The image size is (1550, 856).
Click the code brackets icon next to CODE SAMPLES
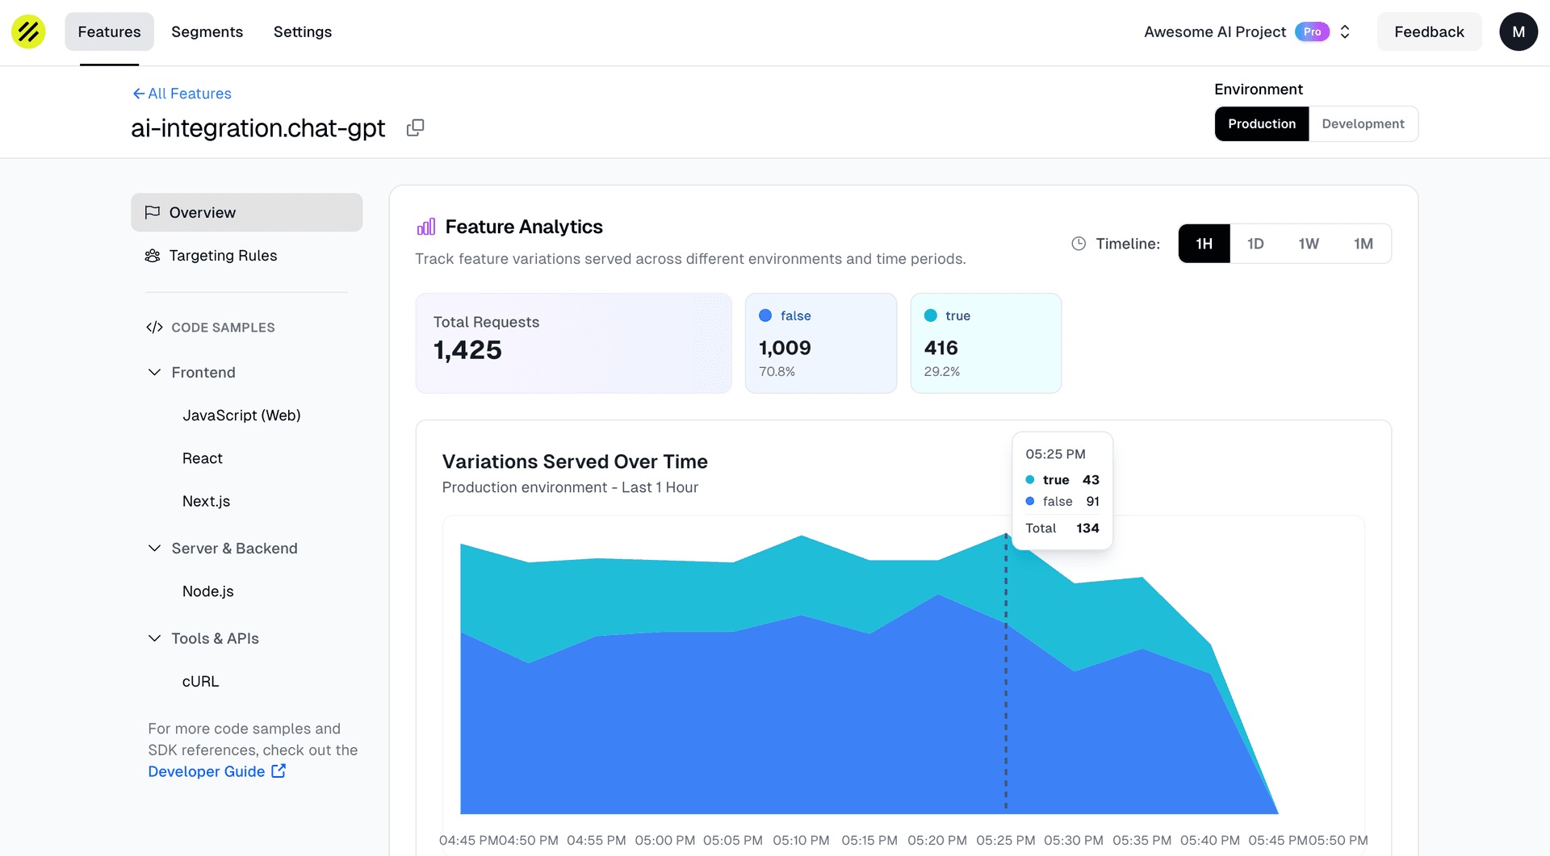click(x=153, y=327)
